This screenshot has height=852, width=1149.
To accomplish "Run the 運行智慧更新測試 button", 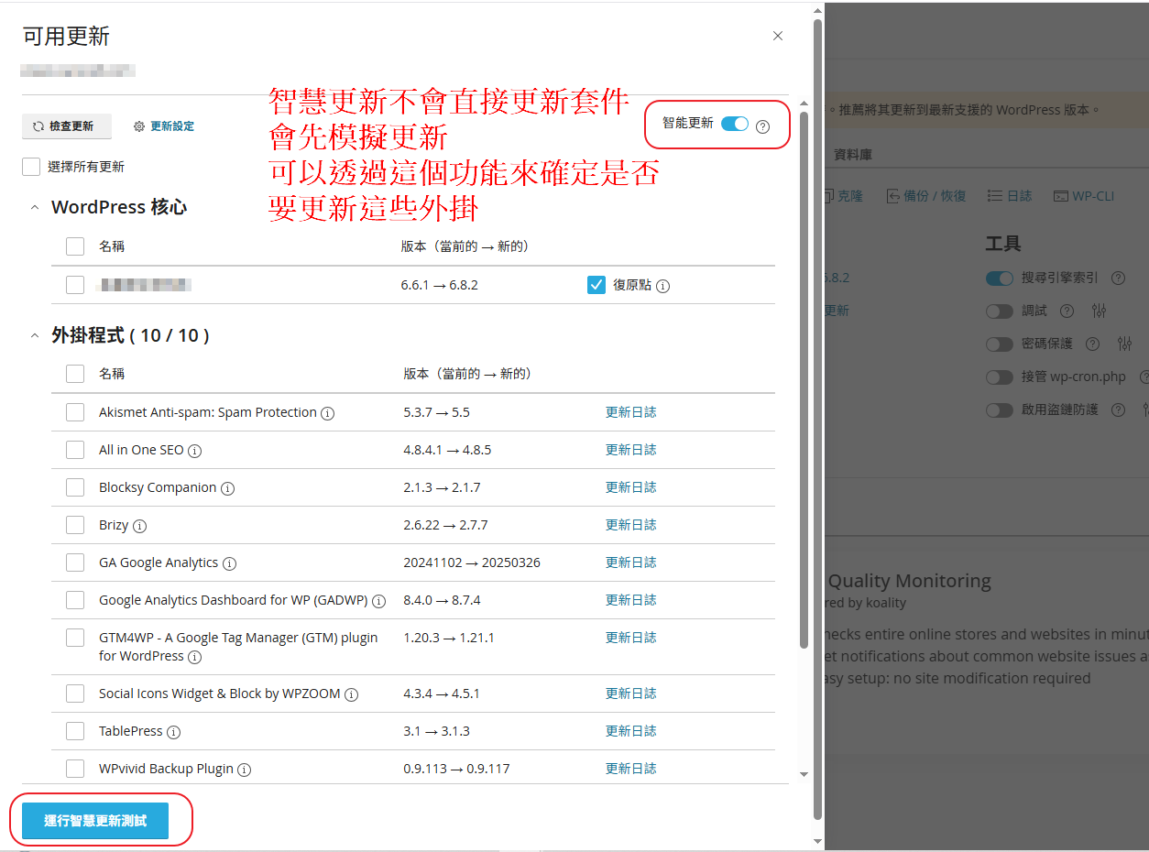I will coord(95,821).
